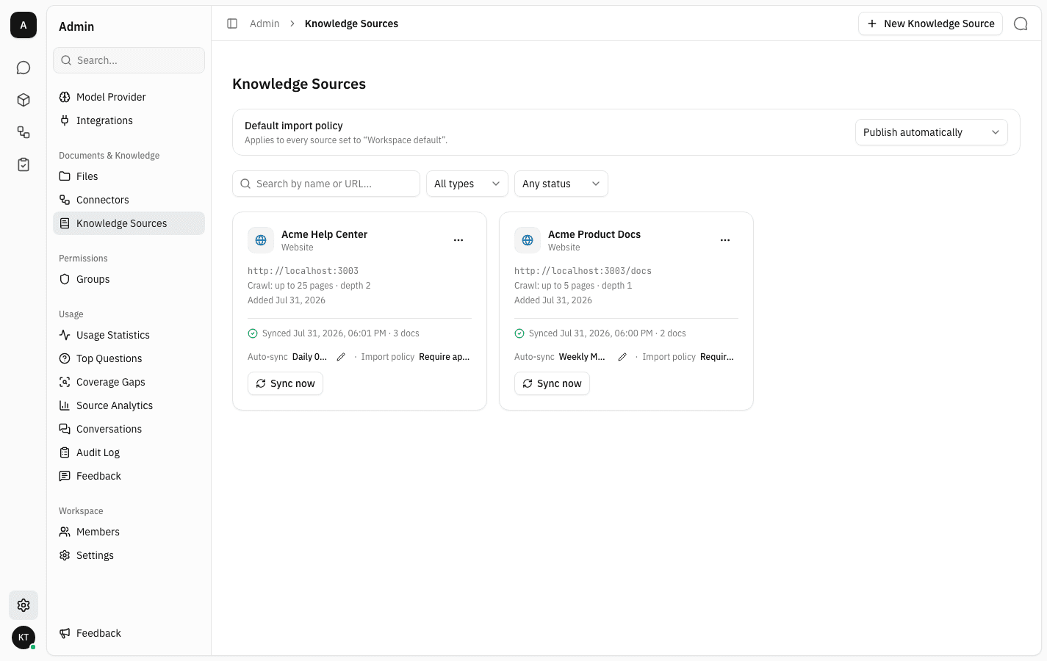
Task: Open Feedback under Usage section
Action: [129, 476]
